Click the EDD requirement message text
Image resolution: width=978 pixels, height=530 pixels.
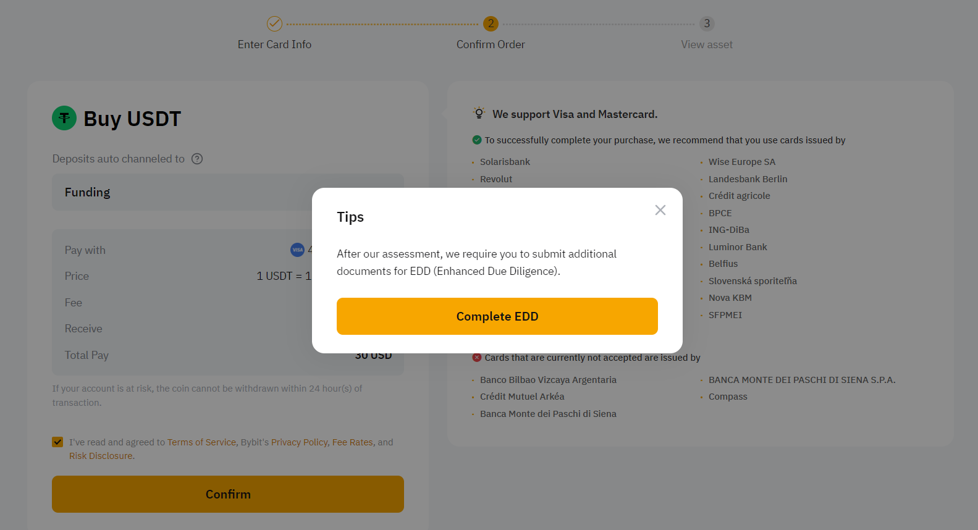coord(476,263)
